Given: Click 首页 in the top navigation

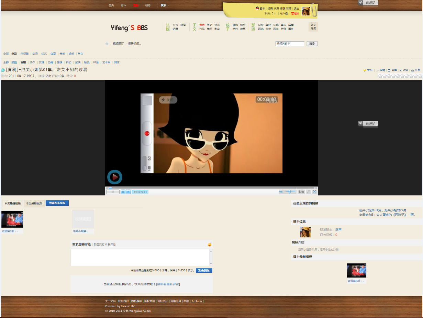Looking at the screenshot, I should [x=111, y=5].
